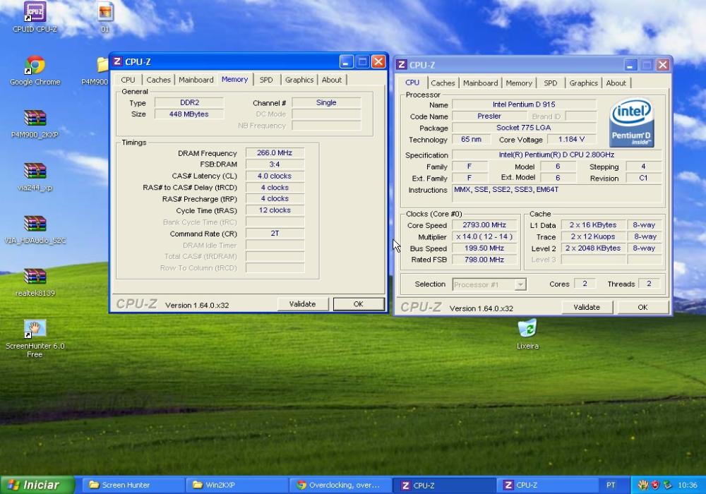706x494 pixels.
Task: Open Memory tab in the right window
Action: click(519, 83)
